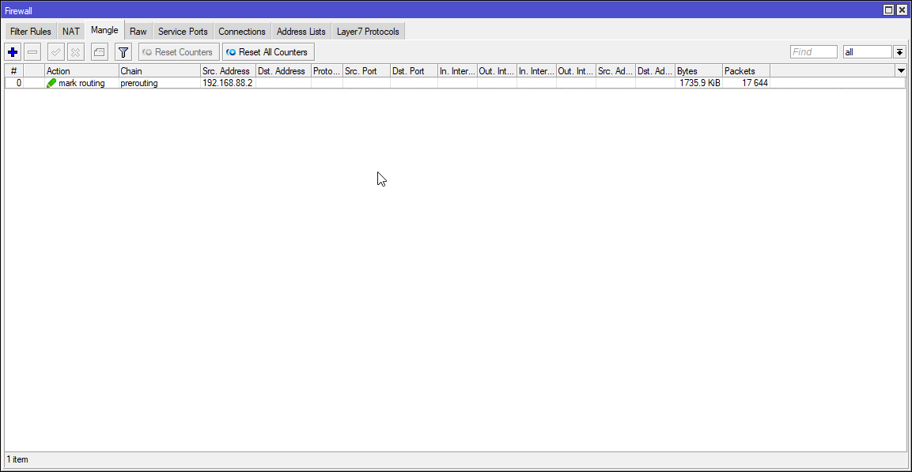This screenshot has width=912, height=472.
Task: Sort by Dst. Port column header
Action: pyautogui.click(x=414, y=71)
